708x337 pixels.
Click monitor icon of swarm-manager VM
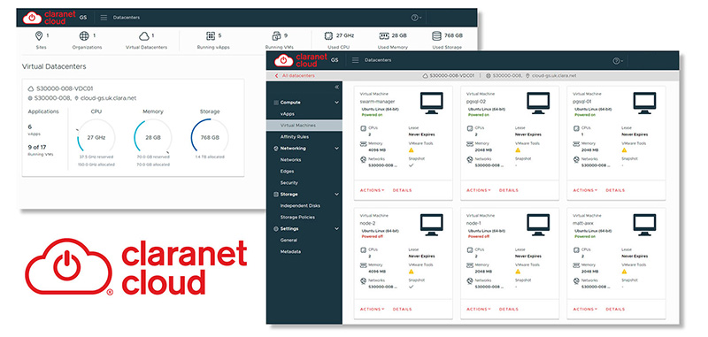[x=432, y=103]
